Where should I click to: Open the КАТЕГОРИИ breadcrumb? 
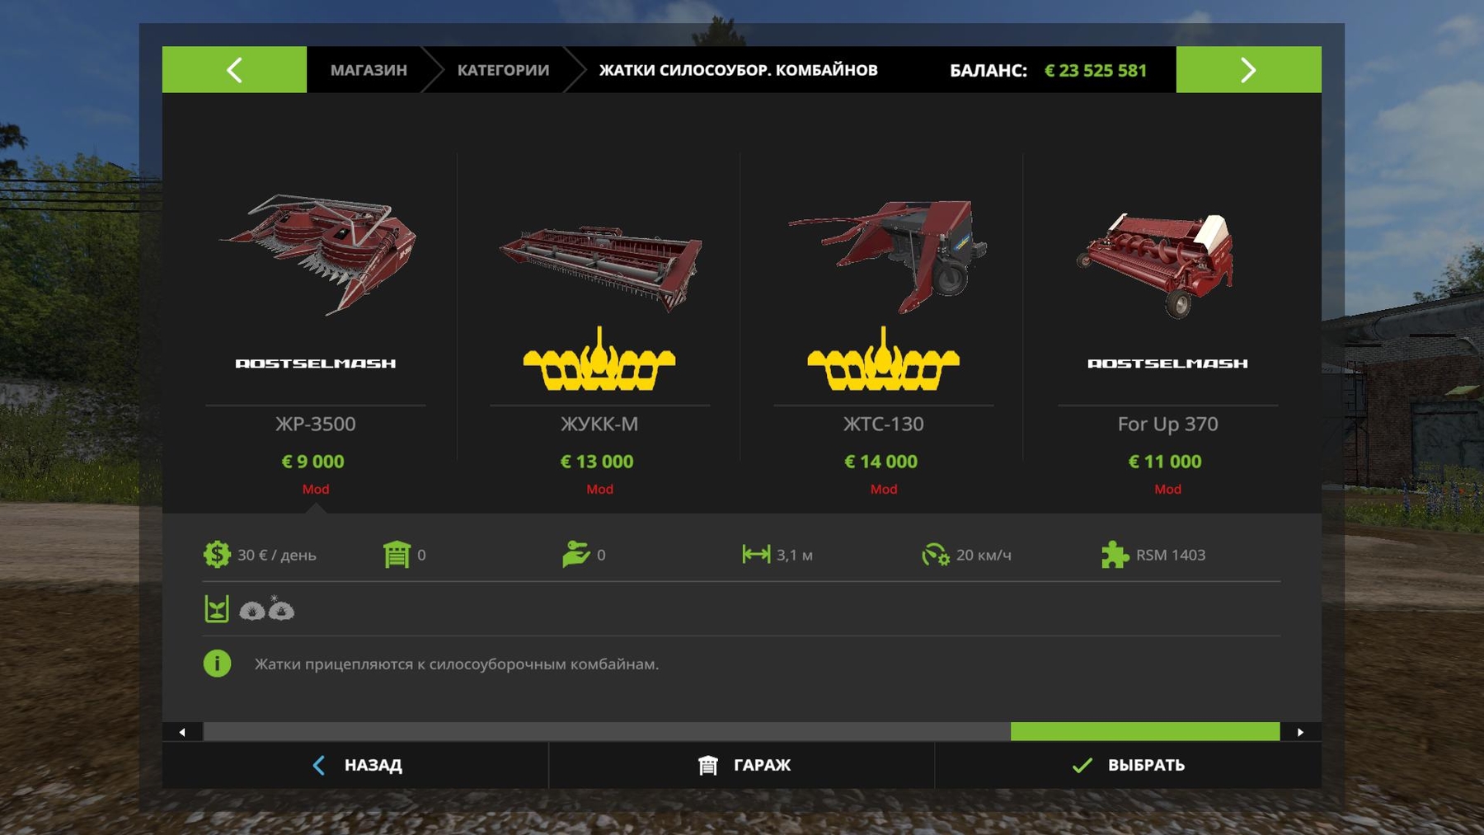(503, 70)
